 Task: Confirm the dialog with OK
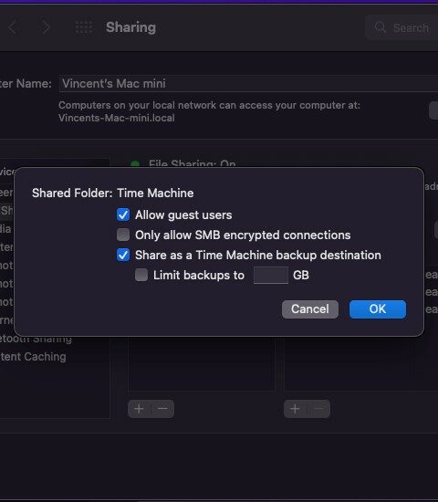pyautogui.click(x=378, y=309)
